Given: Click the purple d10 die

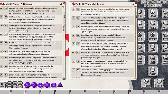Looking at the screenshot, I should point(40,85).
